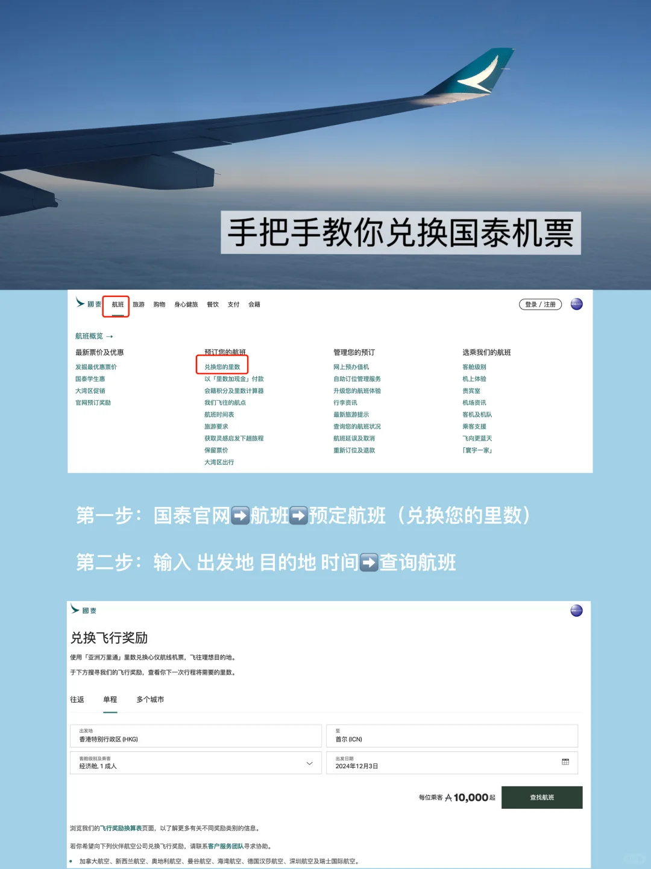Open the 客户服务团队 link

[225, 847]
